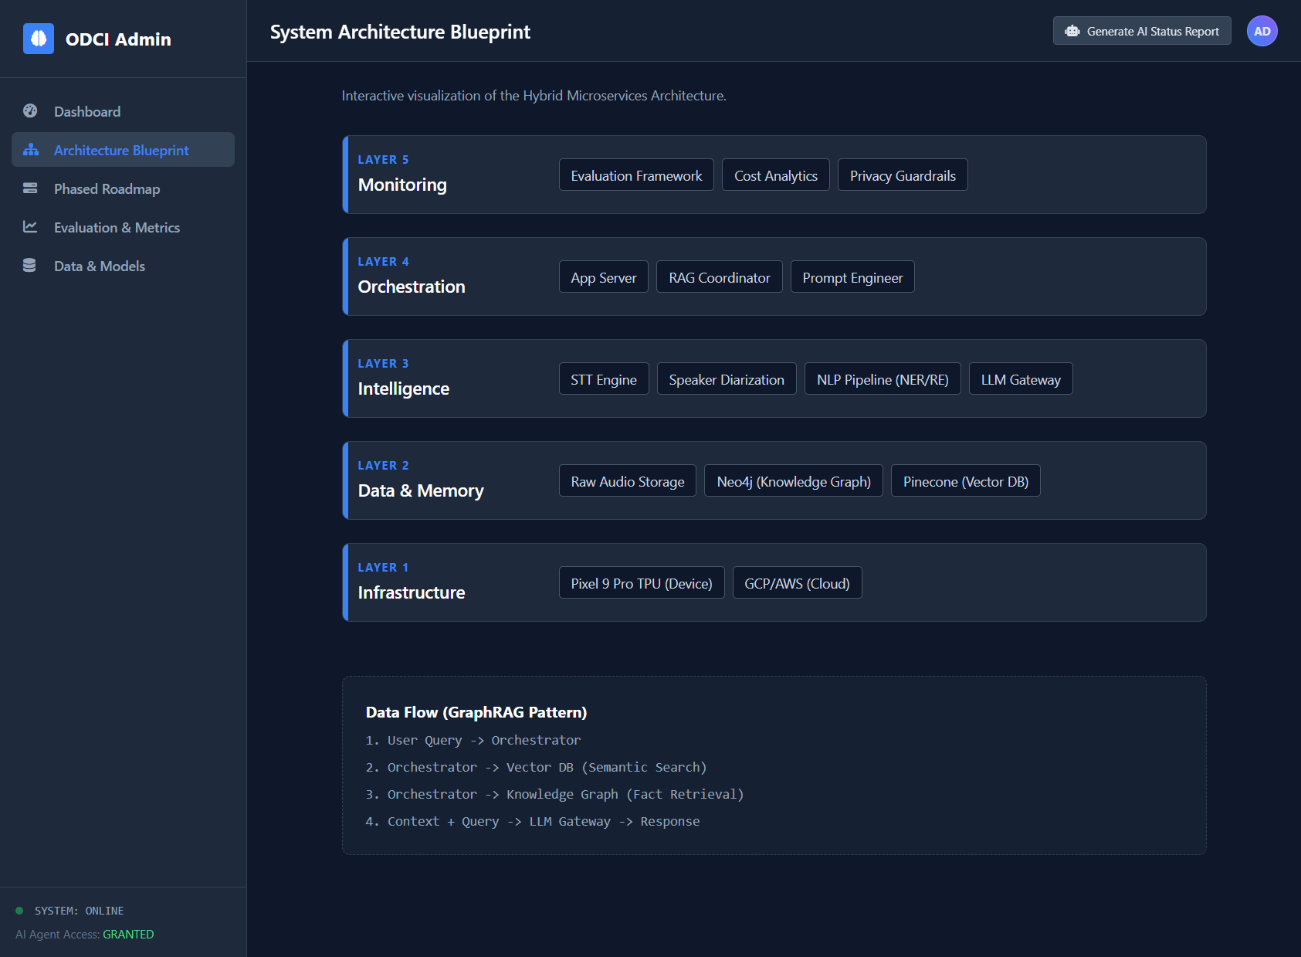Screen dimensions: 1301x957
Task: Click the Privacy Guardrails component
Action: click(902, 175)
